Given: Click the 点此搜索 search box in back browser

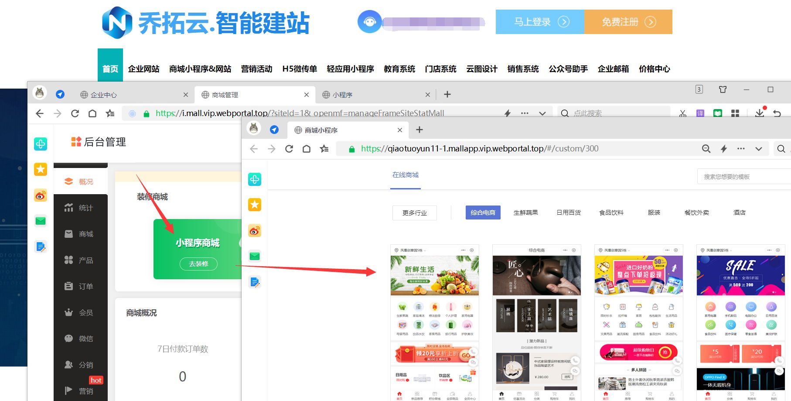Looking at the screenshot, I should point(614,113).
